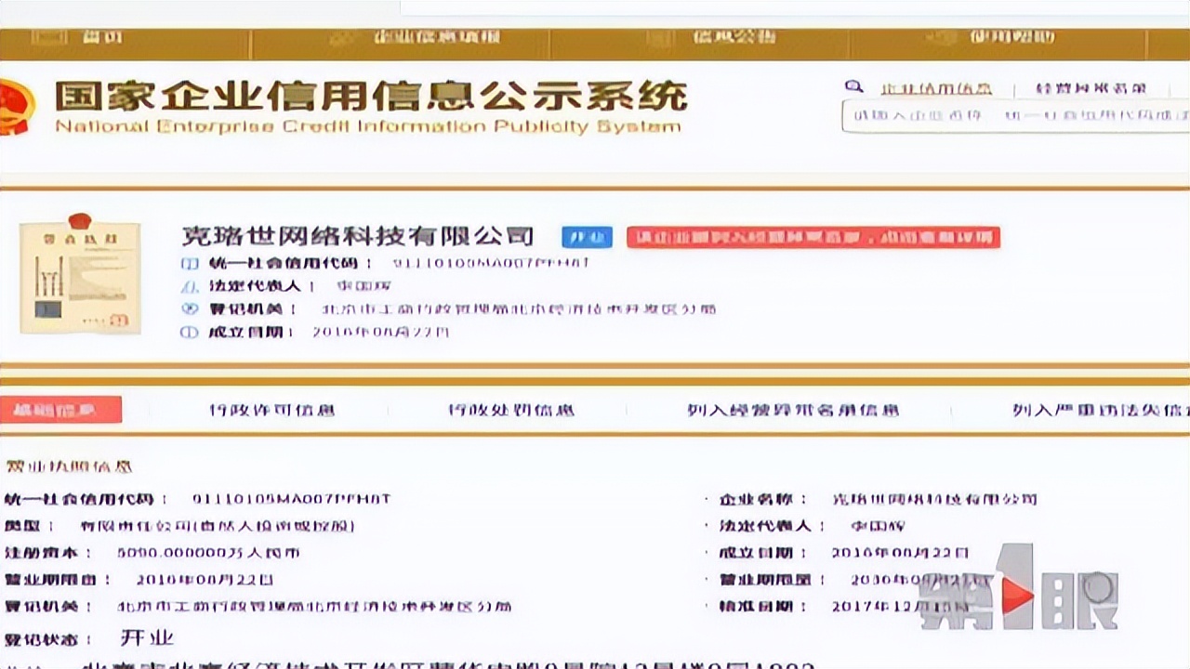This screenshot has height=669, width=1190.
Task: Click the icon beside 登记机关 field
Action: tap(190, 309)
